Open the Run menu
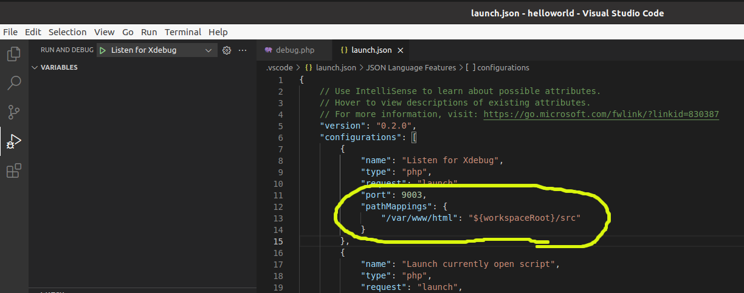The image size is (744, 293). click(149, 32)
